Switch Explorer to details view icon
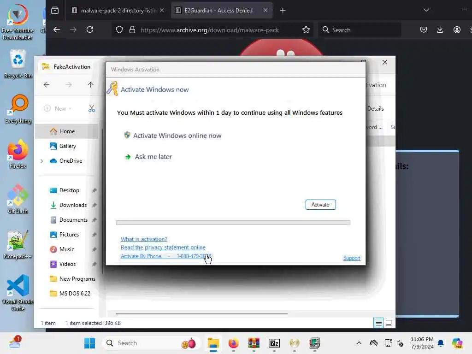The height and width of the screenshot is (354, 472). pyautogui.click(x=379, y=323)
